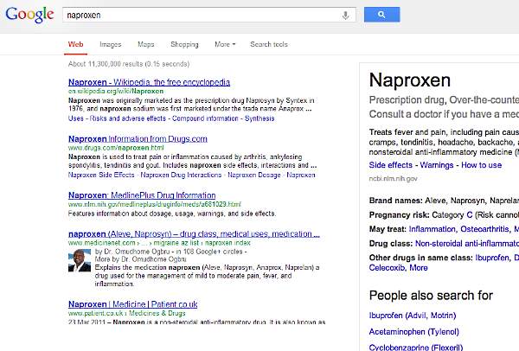
Task: Click Ibuprofen in Other drugs in same class
Action: tap(492, 258)
